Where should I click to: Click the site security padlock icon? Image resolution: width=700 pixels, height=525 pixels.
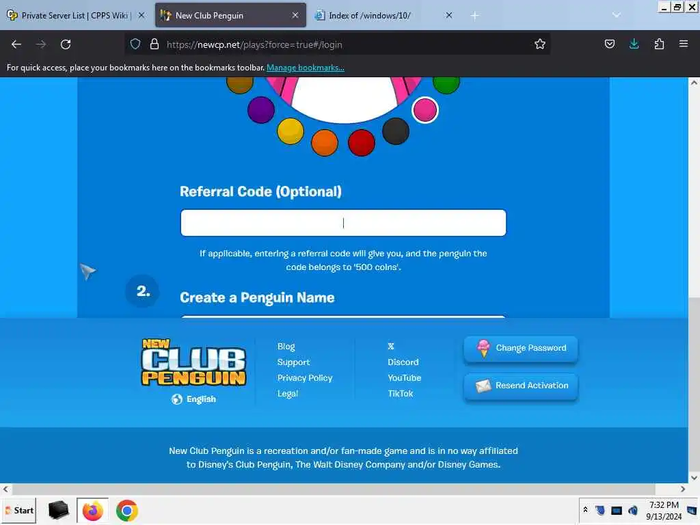pos(154,44)
